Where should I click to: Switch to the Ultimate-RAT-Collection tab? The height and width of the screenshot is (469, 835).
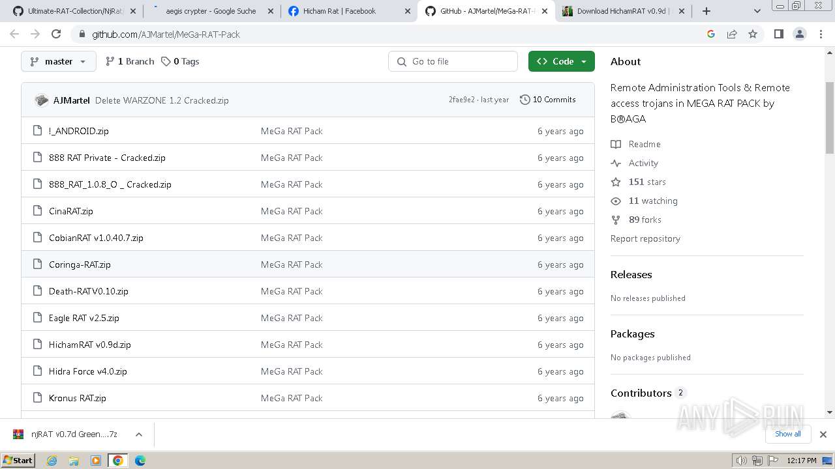(x=76, y=11)
